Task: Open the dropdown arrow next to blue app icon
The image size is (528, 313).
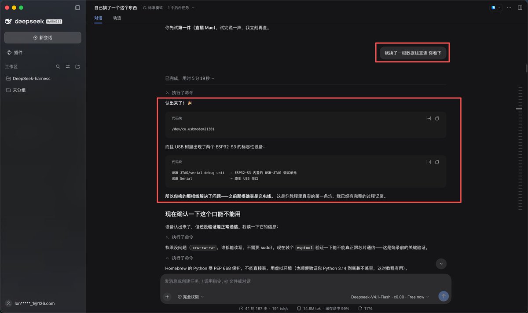Action: coord(499,8)
